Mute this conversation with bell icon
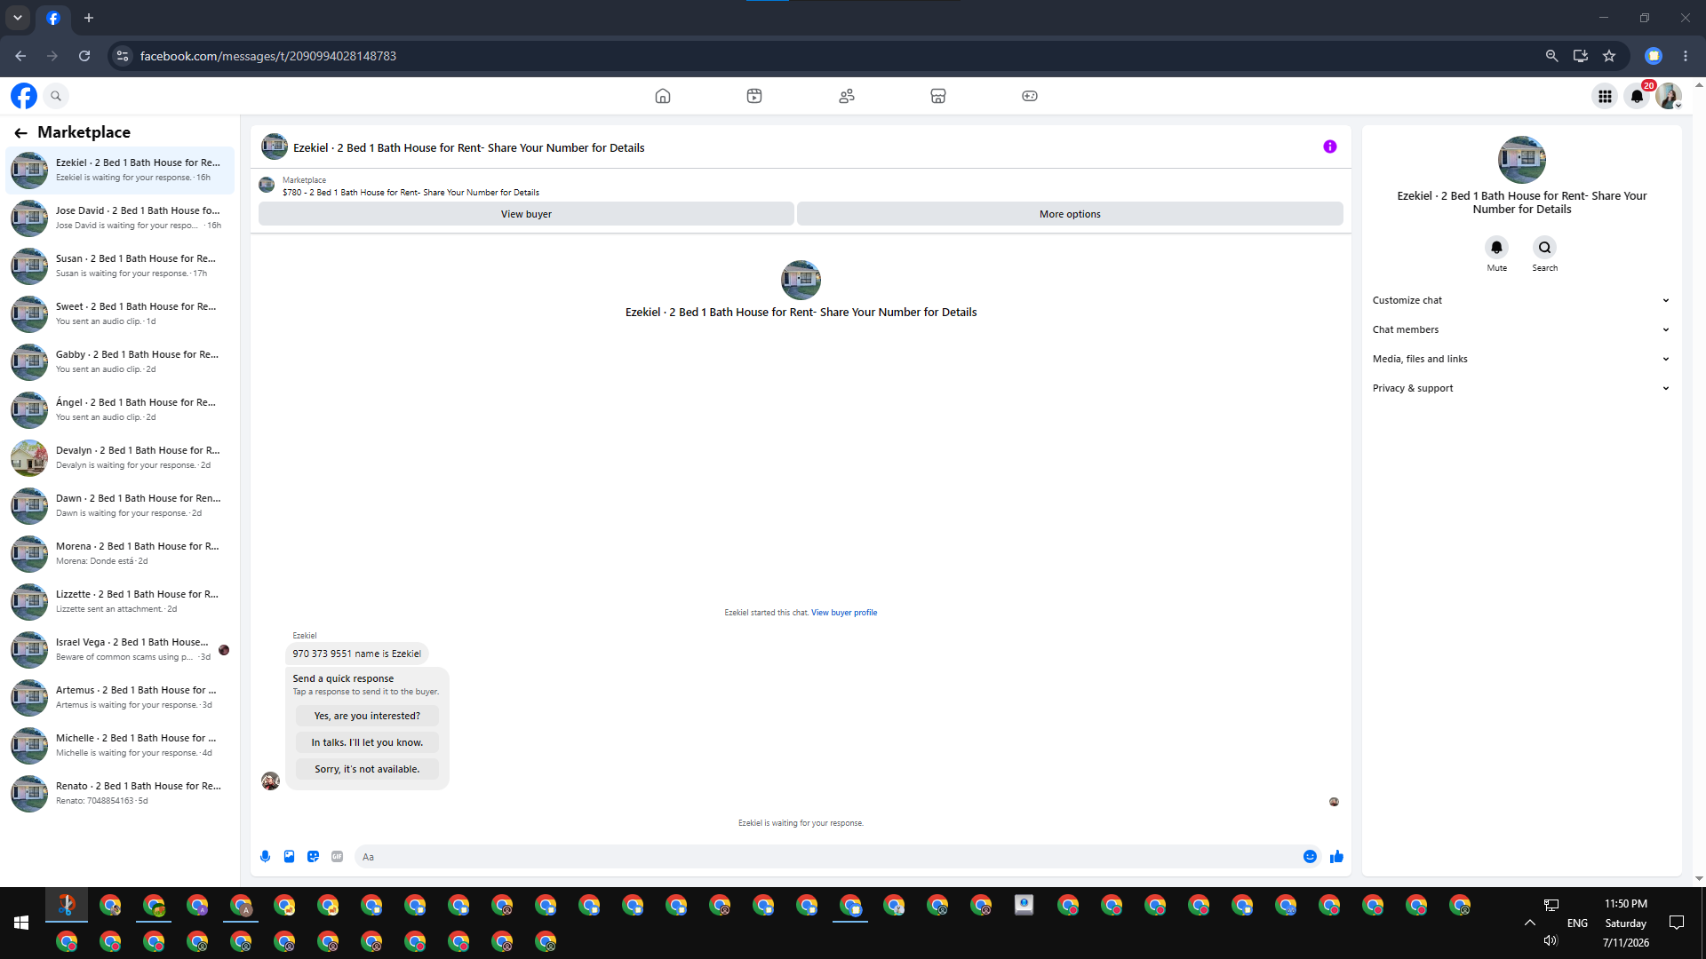The width and height of the screenshot is (1706, 959). [x=1497, y=248]
